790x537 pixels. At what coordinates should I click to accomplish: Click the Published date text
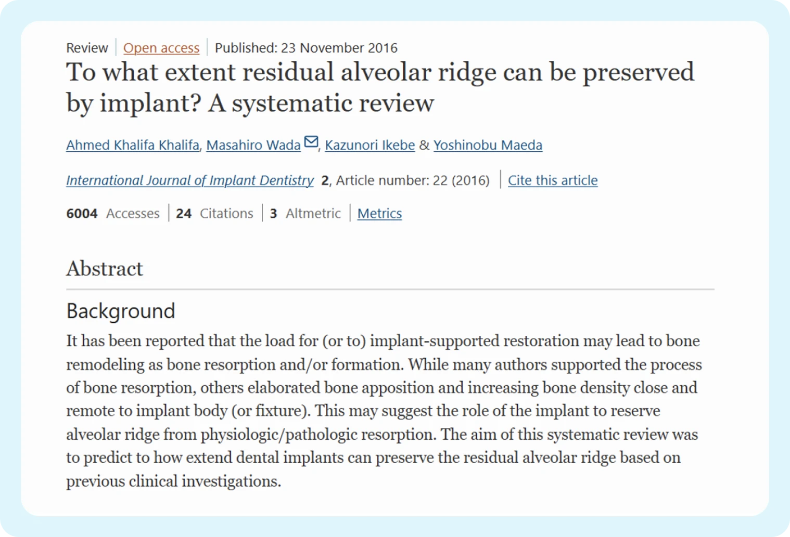point(307,48)
